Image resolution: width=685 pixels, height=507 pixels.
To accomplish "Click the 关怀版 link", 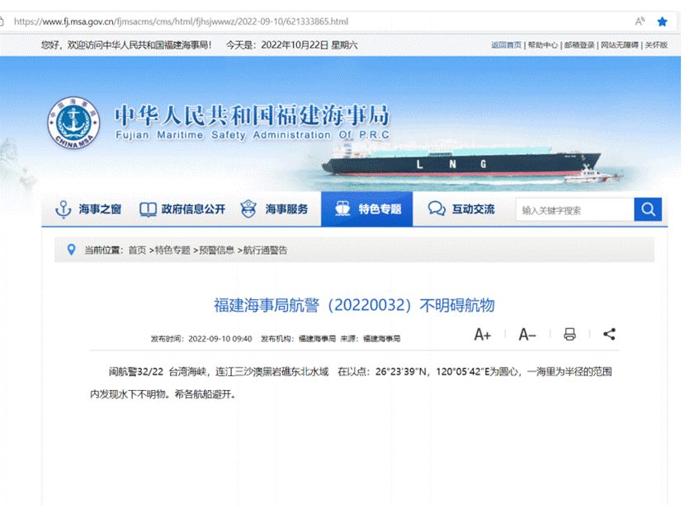I will (656, 45).
